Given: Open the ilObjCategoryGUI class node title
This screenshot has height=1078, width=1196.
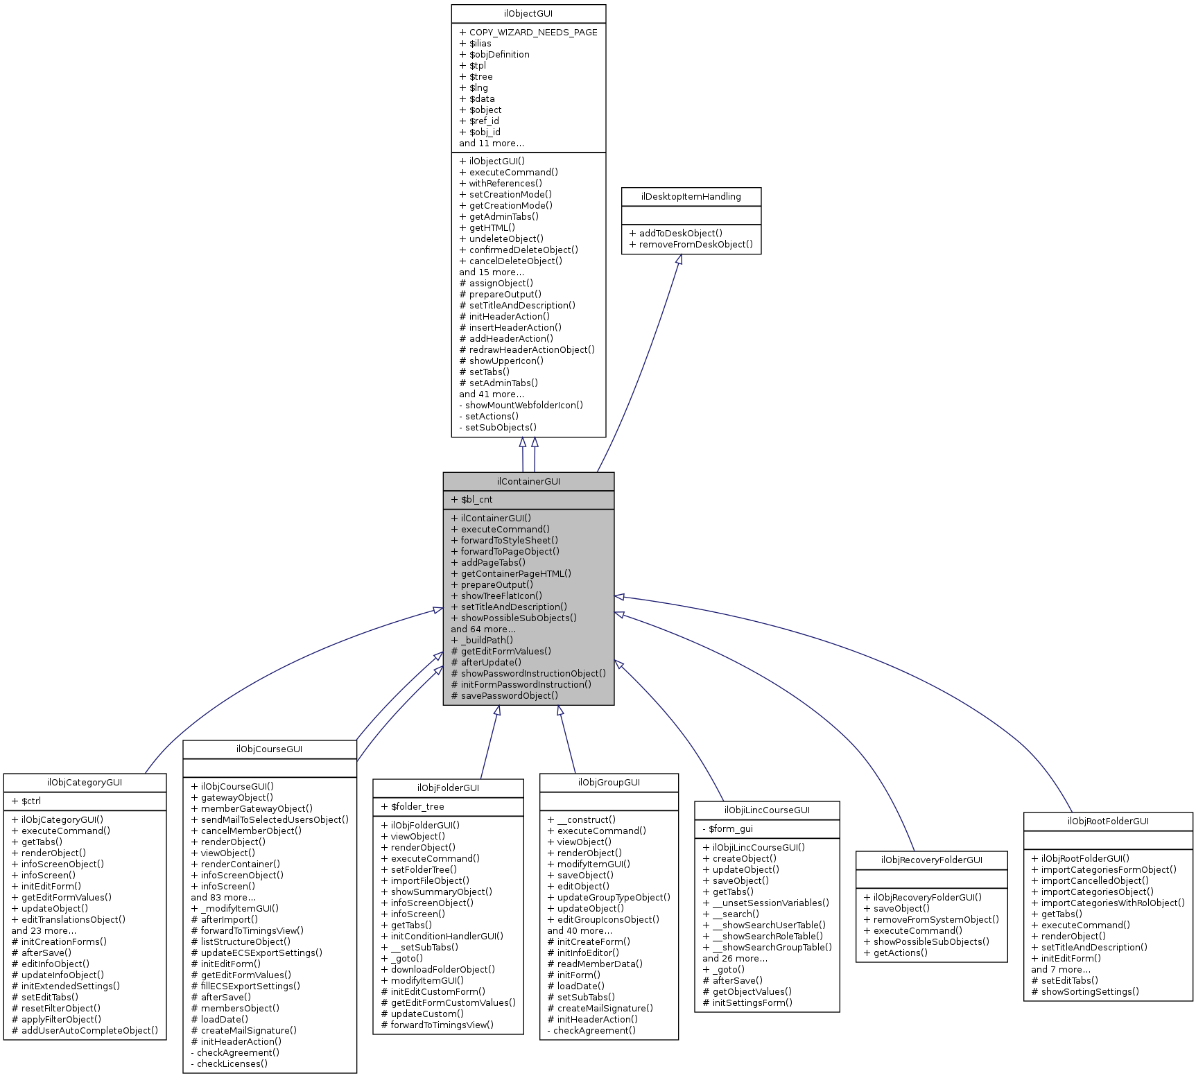Looking at the screenshot, I should pos(85,782).
